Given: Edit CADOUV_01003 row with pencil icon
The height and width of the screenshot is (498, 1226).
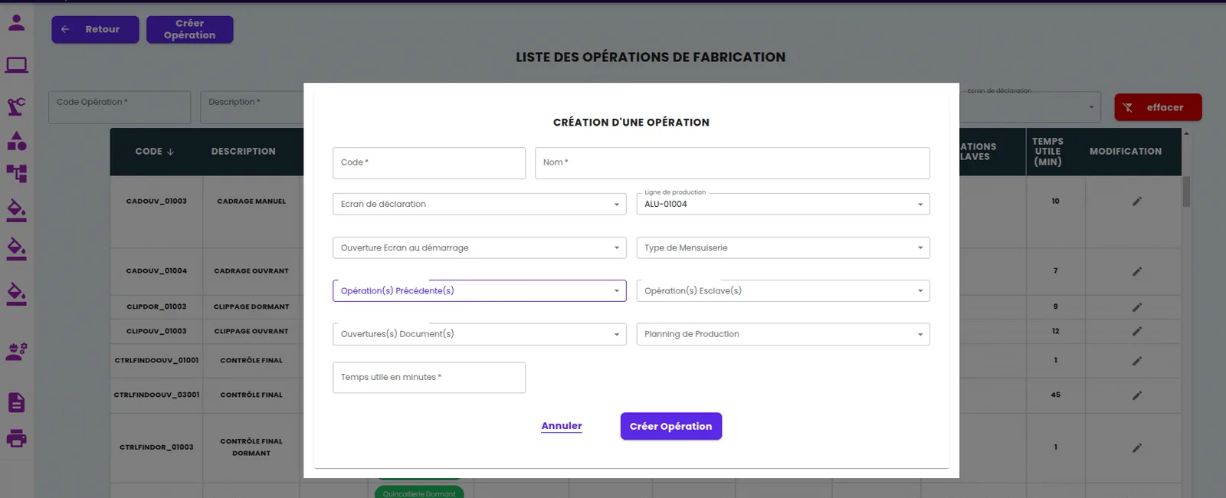Looking at the screenshot, I should point(1137,201).
